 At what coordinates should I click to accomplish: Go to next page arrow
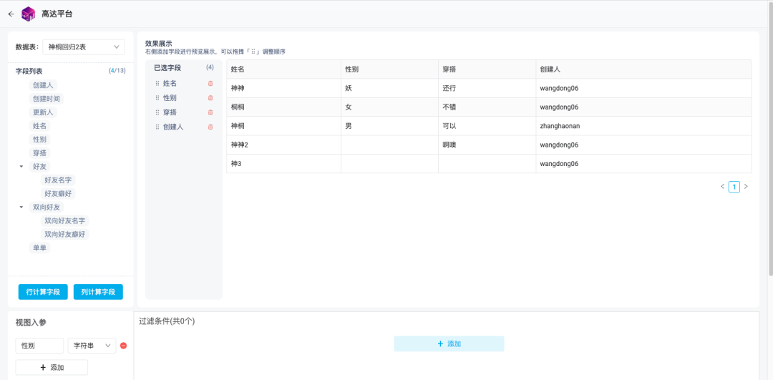(x=746, y=187)
